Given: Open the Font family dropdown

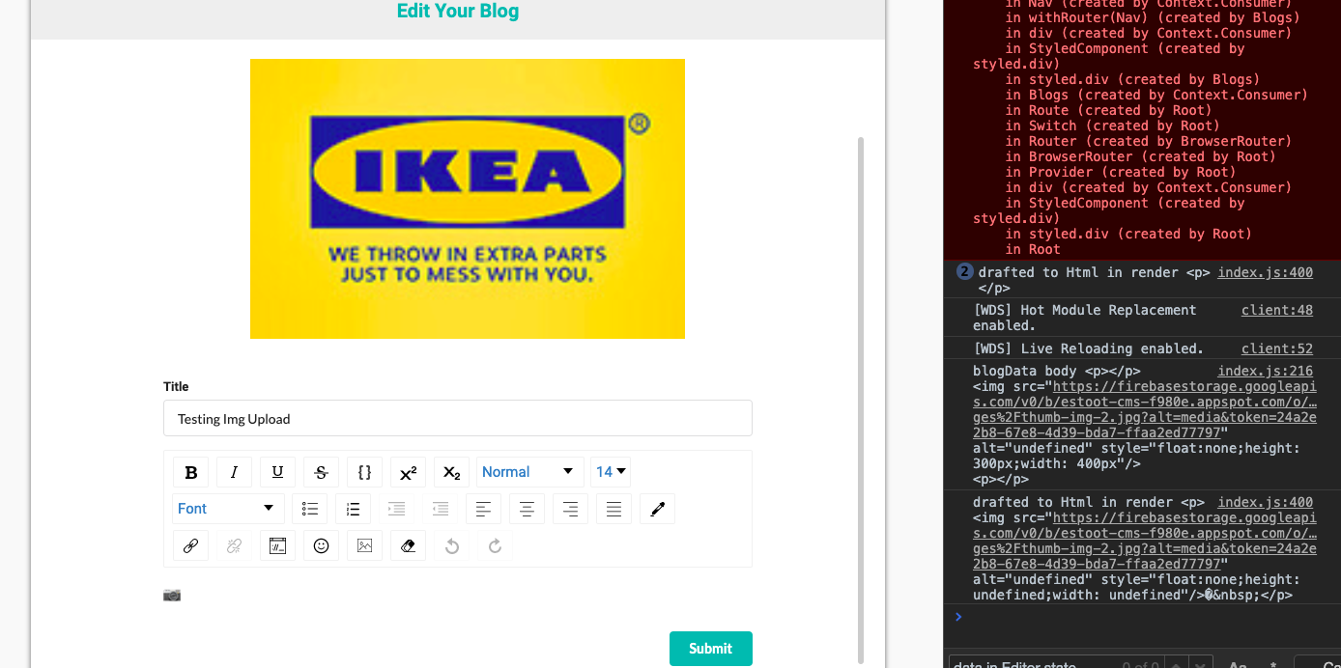Looking at the screenshot, I should pos(228,509).
